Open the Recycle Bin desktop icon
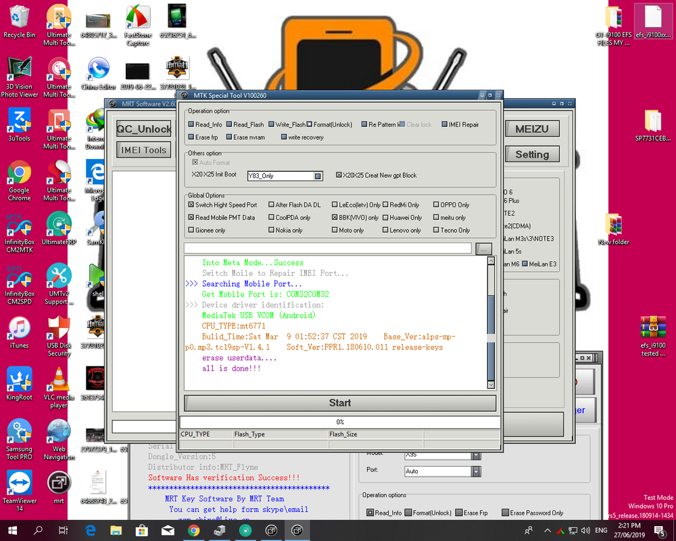Image resolution: width=676 pixels, height=541 pixels. (x=19, y=22)
